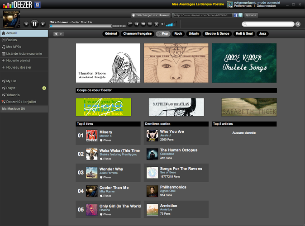305x226 pixels.
Task: Select the Electro & Dance tab
Action: coord(217,33)
